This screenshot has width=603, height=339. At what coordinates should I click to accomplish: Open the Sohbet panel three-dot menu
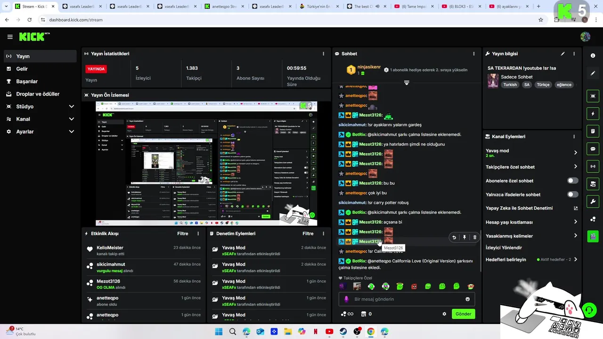(474, 54)
